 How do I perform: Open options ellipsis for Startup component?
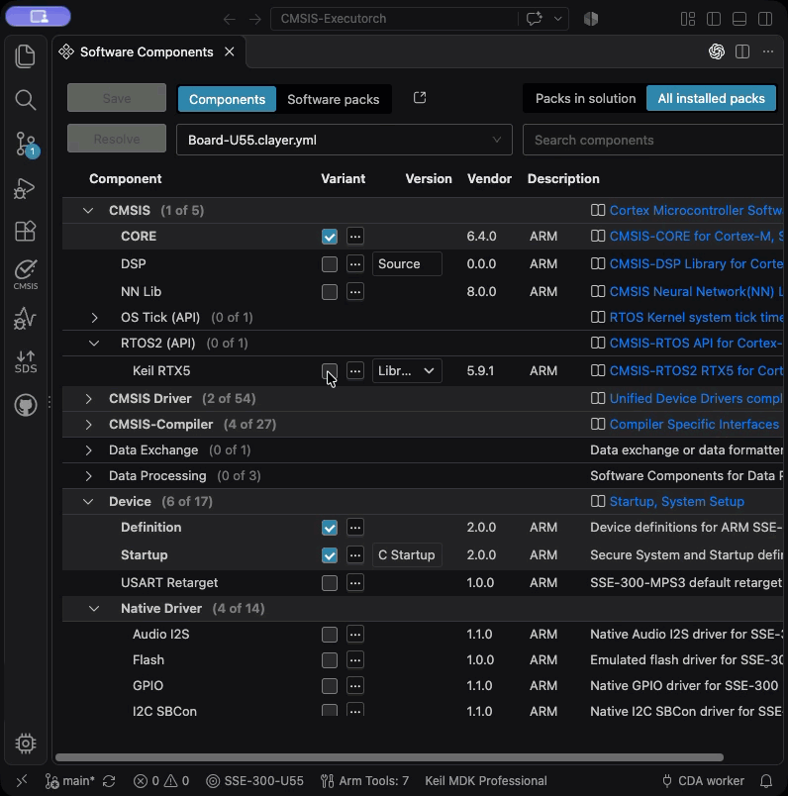point(355,554)
